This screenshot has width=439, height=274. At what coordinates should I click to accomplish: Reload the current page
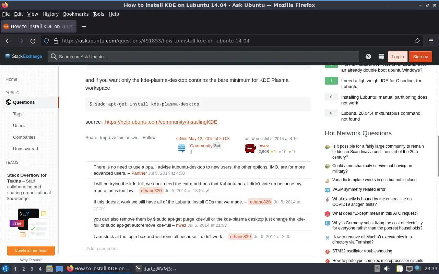(x=33, y=41)
